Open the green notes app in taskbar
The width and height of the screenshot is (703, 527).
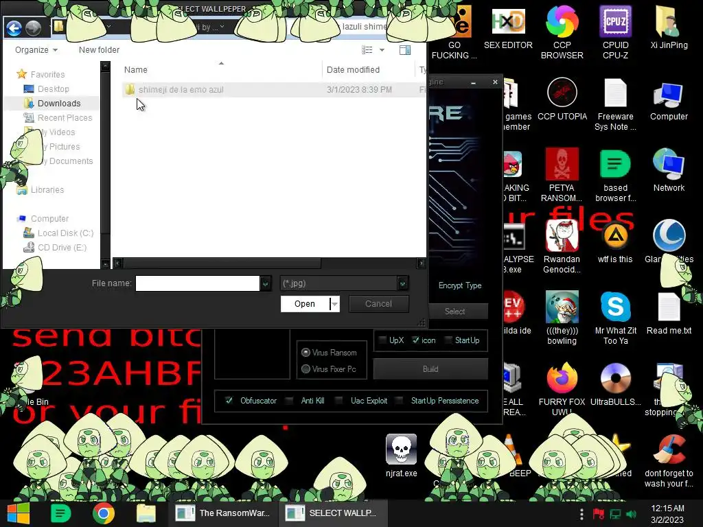(x=61, y=513)
